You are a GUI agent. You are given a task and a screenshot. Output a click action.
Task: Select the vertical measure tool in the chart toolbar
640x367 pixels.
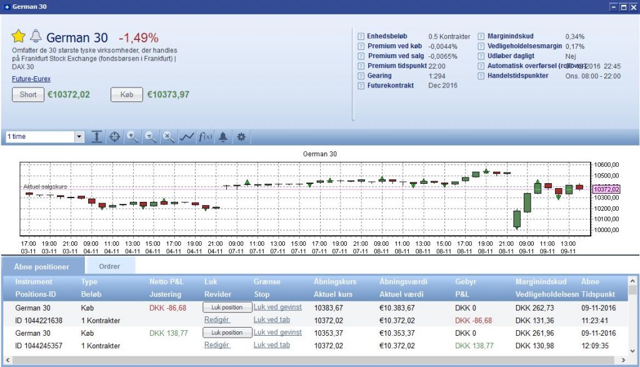96,137
